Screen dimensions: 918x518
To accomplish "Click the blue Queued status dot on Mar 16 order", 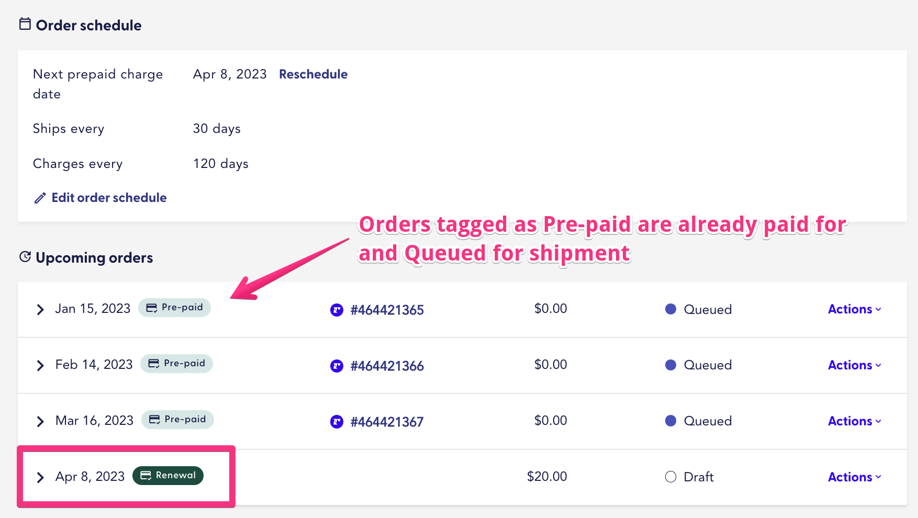I will click(670, 421).
